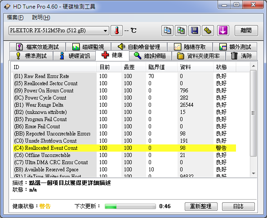This screenshot has height=218, width=267.
Task: Click threshold value 70 in Raw Read row
Action: (x=151, y=76)
